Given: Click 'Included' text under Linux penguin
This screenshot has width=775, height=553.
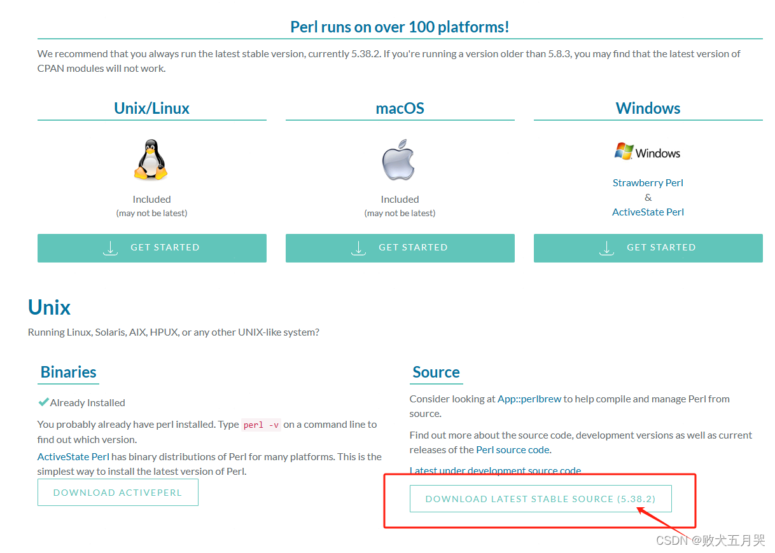Looking at the screenshot, I should coord(151,200).
